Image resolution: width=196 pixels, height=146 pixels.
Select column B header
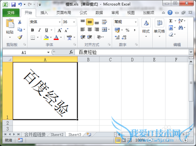click(88, 59)
